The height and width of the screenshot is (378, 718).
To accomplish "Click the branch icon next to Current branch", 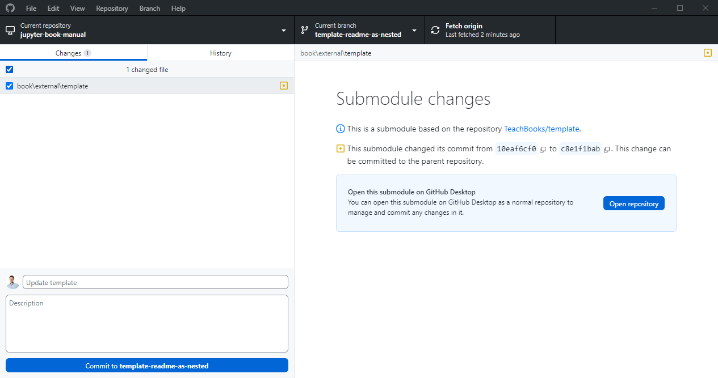I will click(304, 29).
